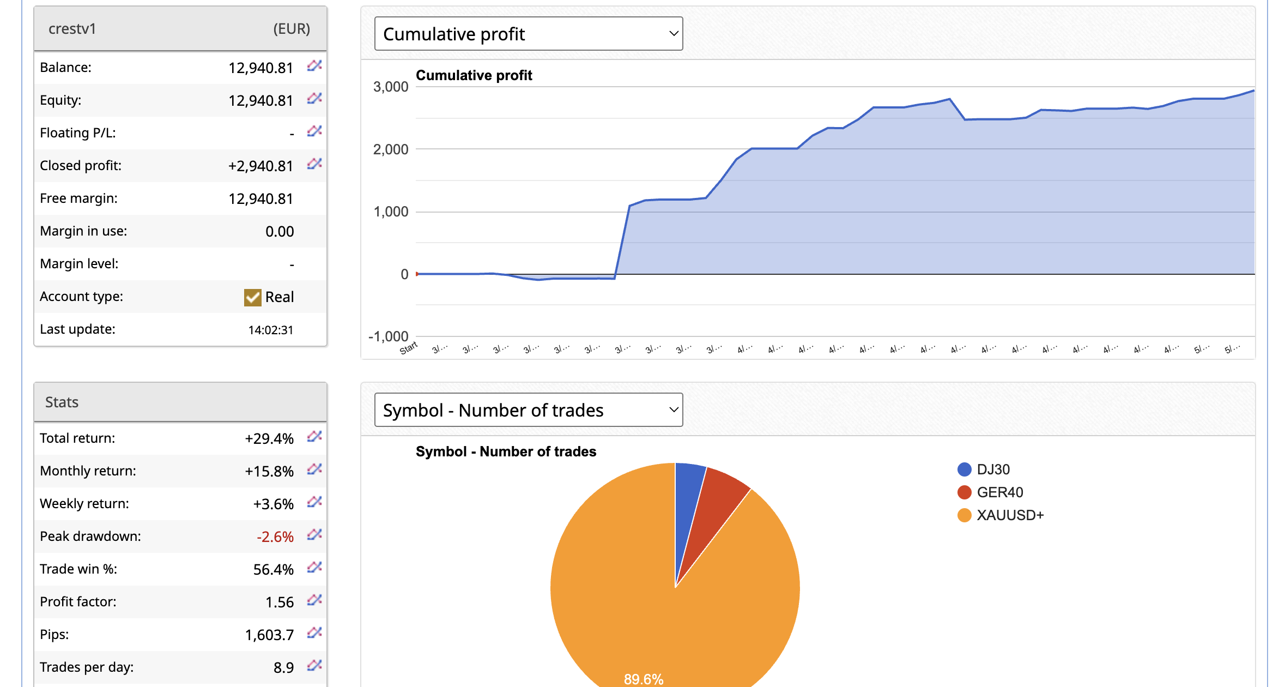Click the DJ30 legend label

pyautogui.click(x=993, y=469)
